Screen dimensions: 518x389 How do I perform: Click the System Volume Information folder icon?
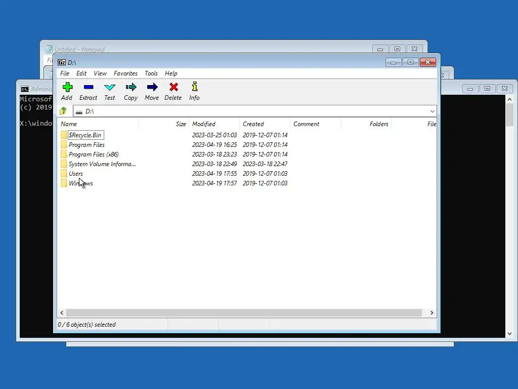point(64,164)
